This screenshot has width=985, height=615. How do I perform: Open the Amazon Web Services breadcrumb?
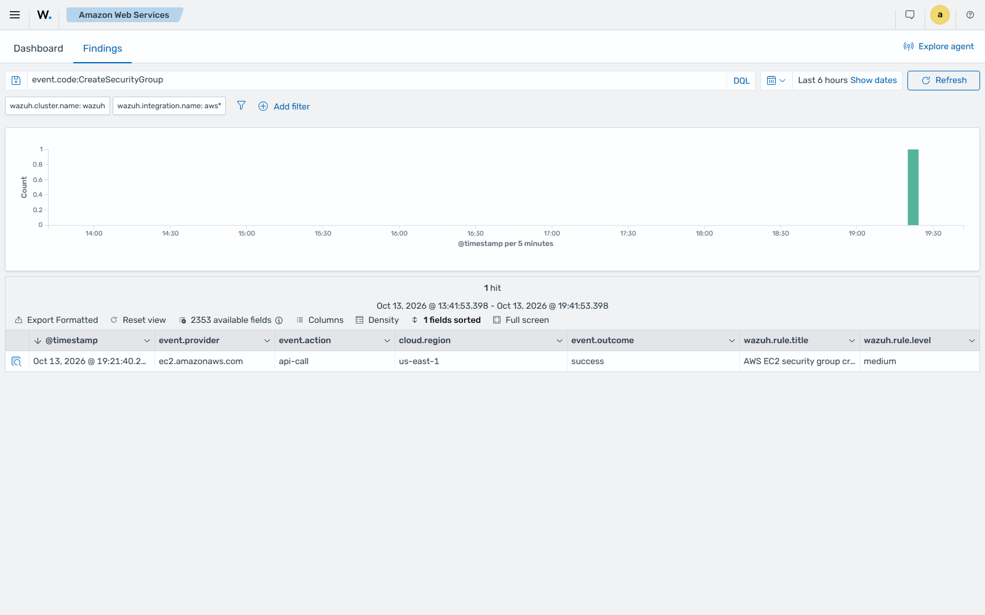[124, 15]
